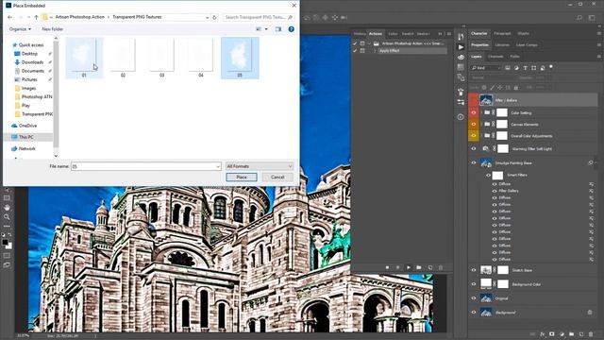
Task: Add a layer style with the fx icon
Action: pyautogui.click(x=543, y=334)
